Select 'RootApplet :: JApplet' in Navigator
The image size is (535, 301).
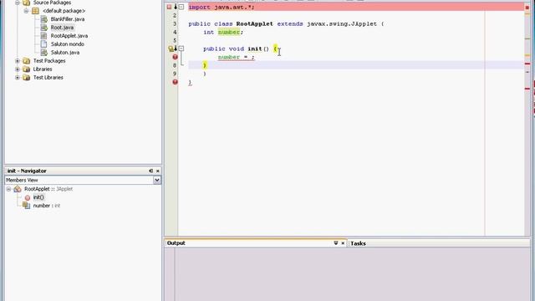click(x=48, y=189)
